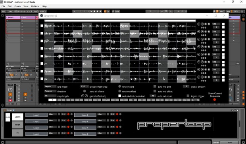Select sequence slot 16
The height and width of the screenshot is (144, 246).
[x=186, y=100]
